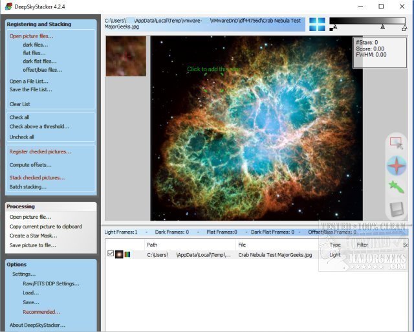Click Register checked pictures
Screen dimensions: 414x332
coord(40,151)
